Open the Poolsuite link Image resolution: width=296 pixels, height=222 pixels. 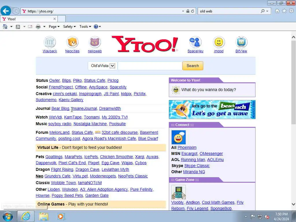[x=117, y=124]
